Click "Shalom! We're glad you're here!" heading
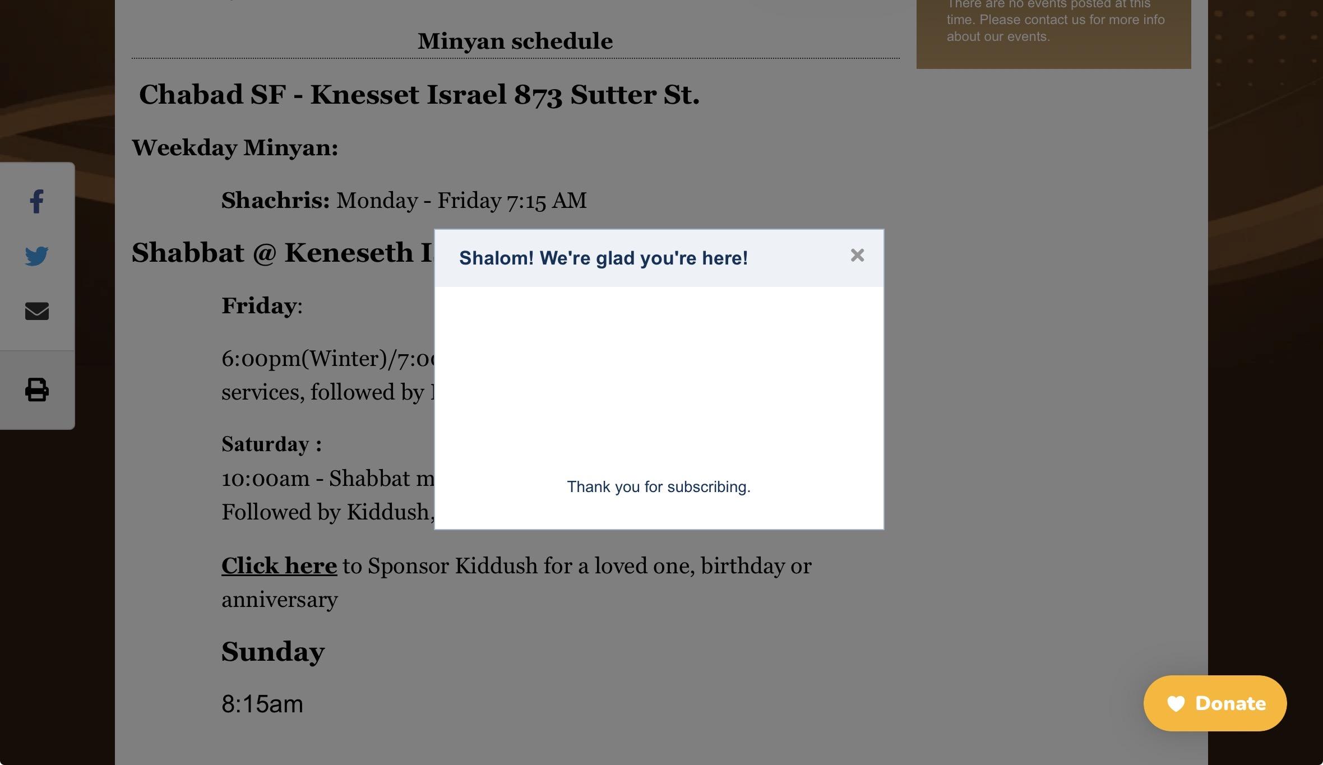The height and width of the screenshot is (765, 1323). (x=603, y=258)
